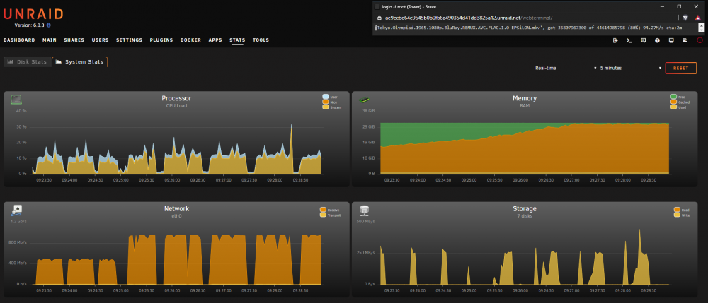Image resolution: width=708 pixels, height=303 pixels.
Task: Open the Shares menu
Action: pyautogui.click(x=74, y=40)
